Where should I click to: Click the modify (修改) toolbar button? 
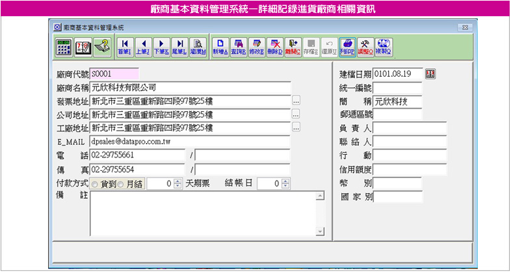(257, 46)
